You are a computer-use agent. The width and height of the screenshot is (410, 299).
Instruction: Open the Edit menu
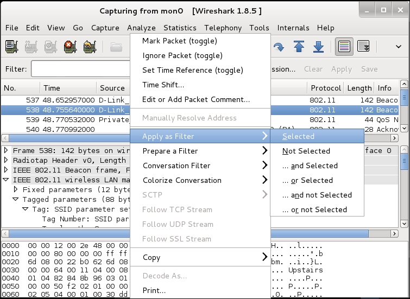[33, 28]
